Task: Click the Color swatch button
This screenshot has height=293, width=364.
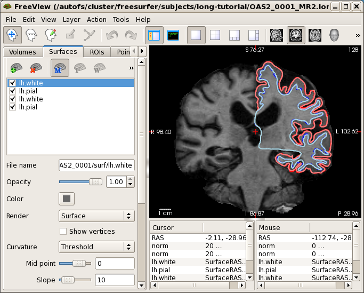Action: (x=67, y=199)
